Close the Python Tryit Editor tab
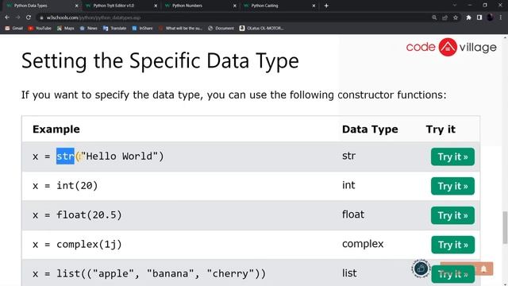This screenshot has width=508, height=286. click(x=156, y=6)
